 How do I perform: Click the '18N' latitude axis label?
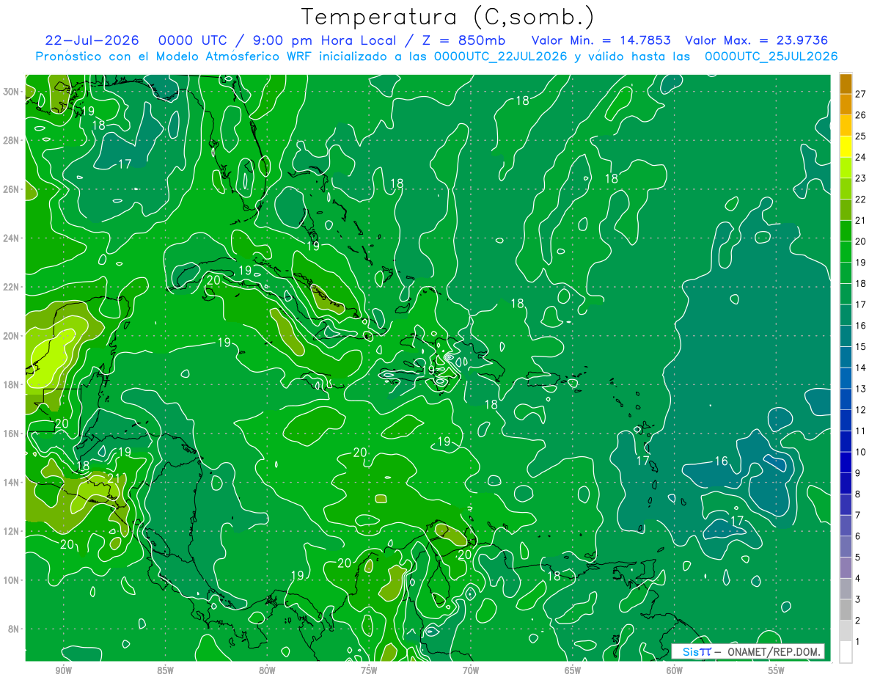[x=11, y=384]
